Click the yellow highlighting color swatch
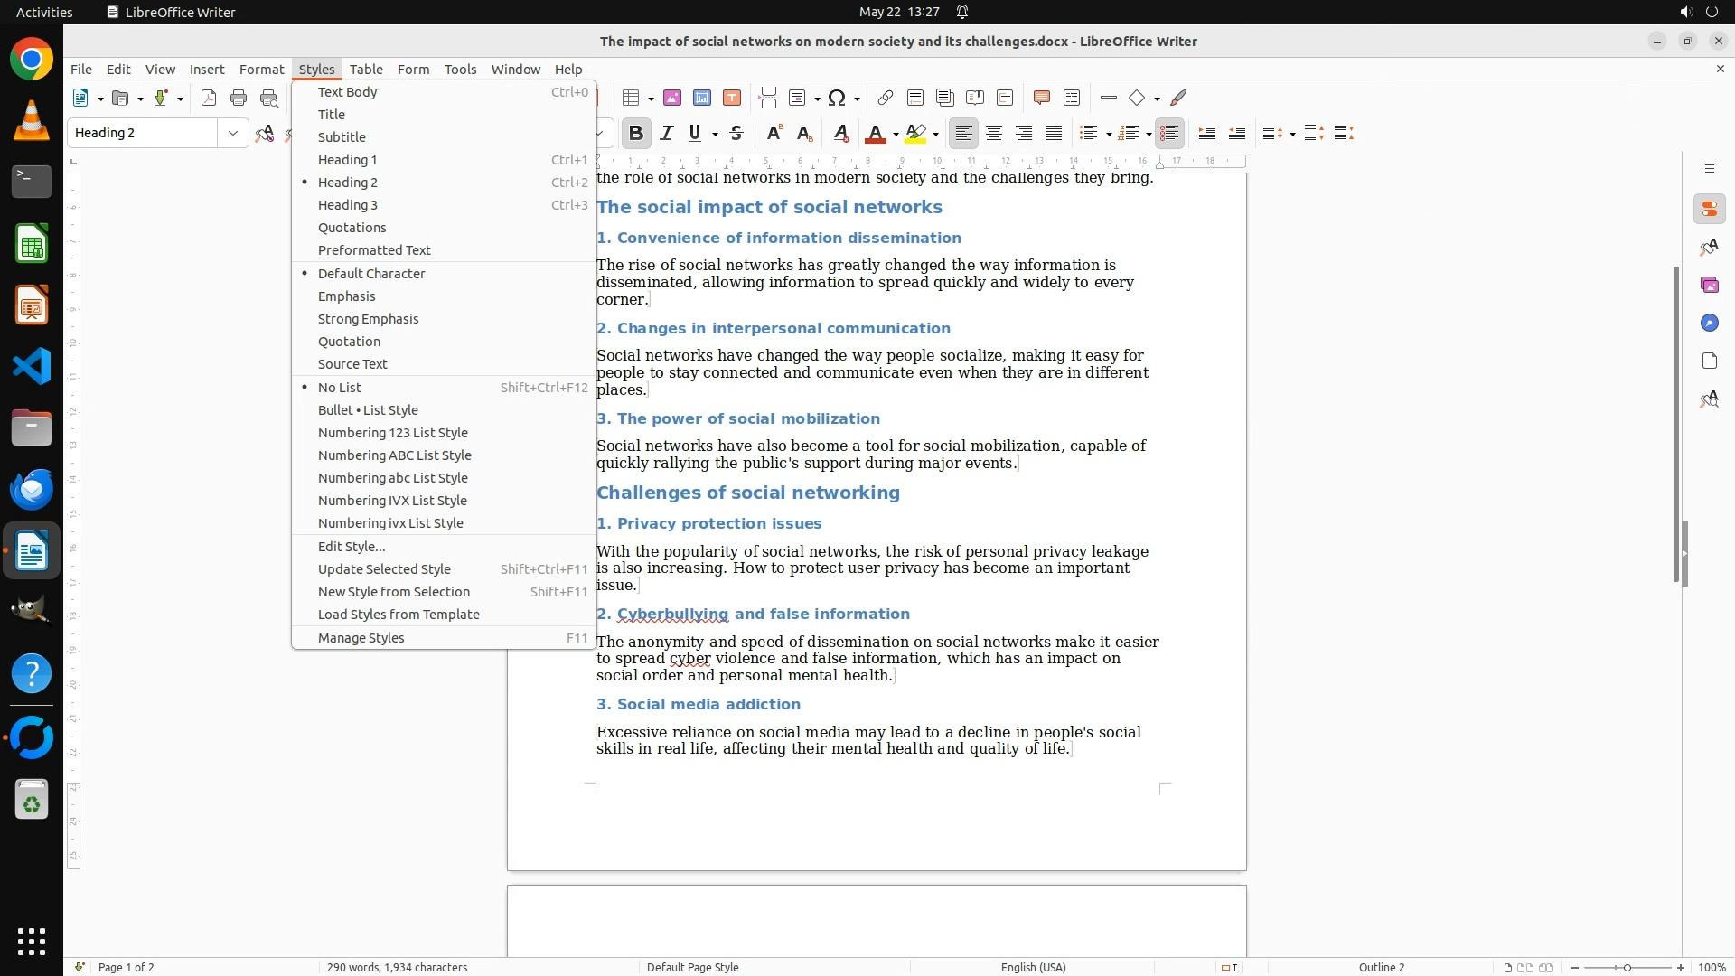Screen dimensions: 1735x976 915,134
